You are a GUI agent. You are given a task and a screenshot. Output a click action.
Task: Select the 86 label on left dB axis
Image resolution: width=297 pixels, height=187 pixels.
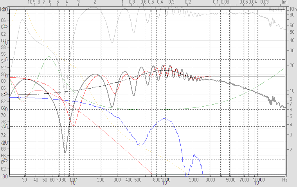[x=3, y=88]
